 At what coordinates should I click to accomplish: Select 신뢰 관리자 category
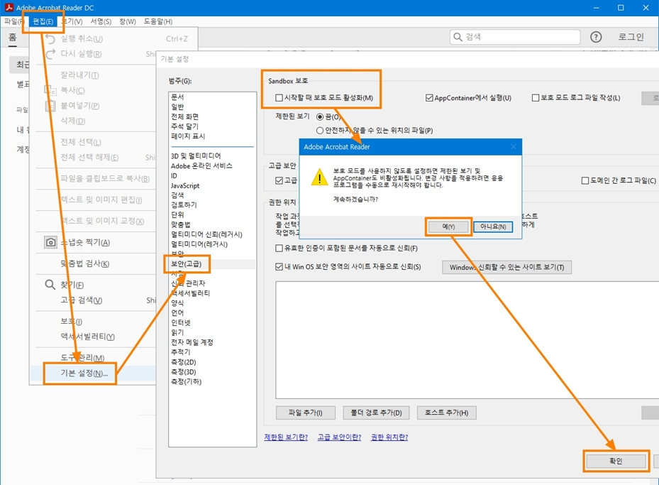188,283
